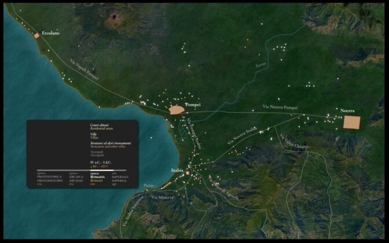
Task: Select the Pompei city oval marker
Action: pyautogui.click(x=176, y=109)
